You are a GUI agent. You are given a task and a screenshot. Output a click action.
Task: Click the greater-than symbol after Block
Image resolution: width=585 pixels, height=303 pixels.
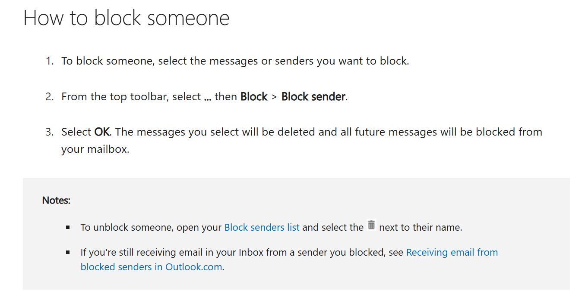(274, 97)
